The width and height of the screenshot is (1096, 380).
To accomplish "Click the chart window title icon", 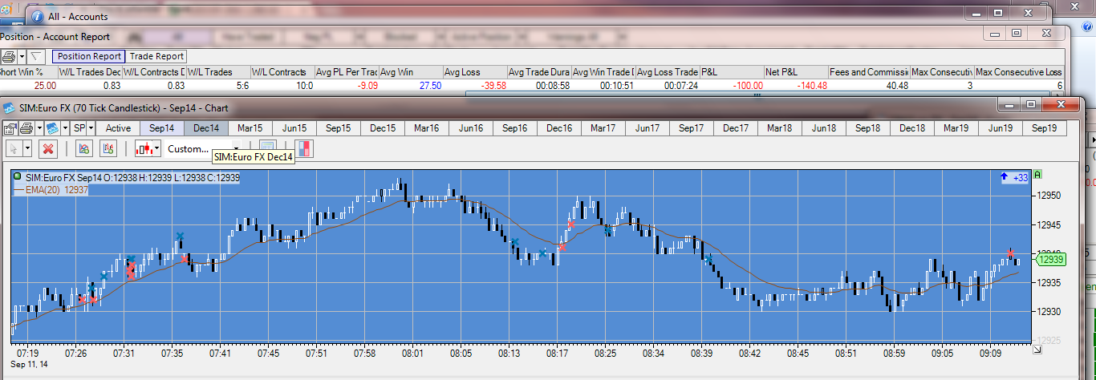I will pyautogui.click(x=7, y=107).
